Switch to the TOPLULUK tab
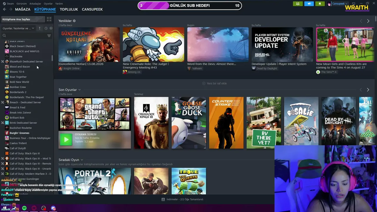Viewport: 377px width, 212px height. click(69, 9)
